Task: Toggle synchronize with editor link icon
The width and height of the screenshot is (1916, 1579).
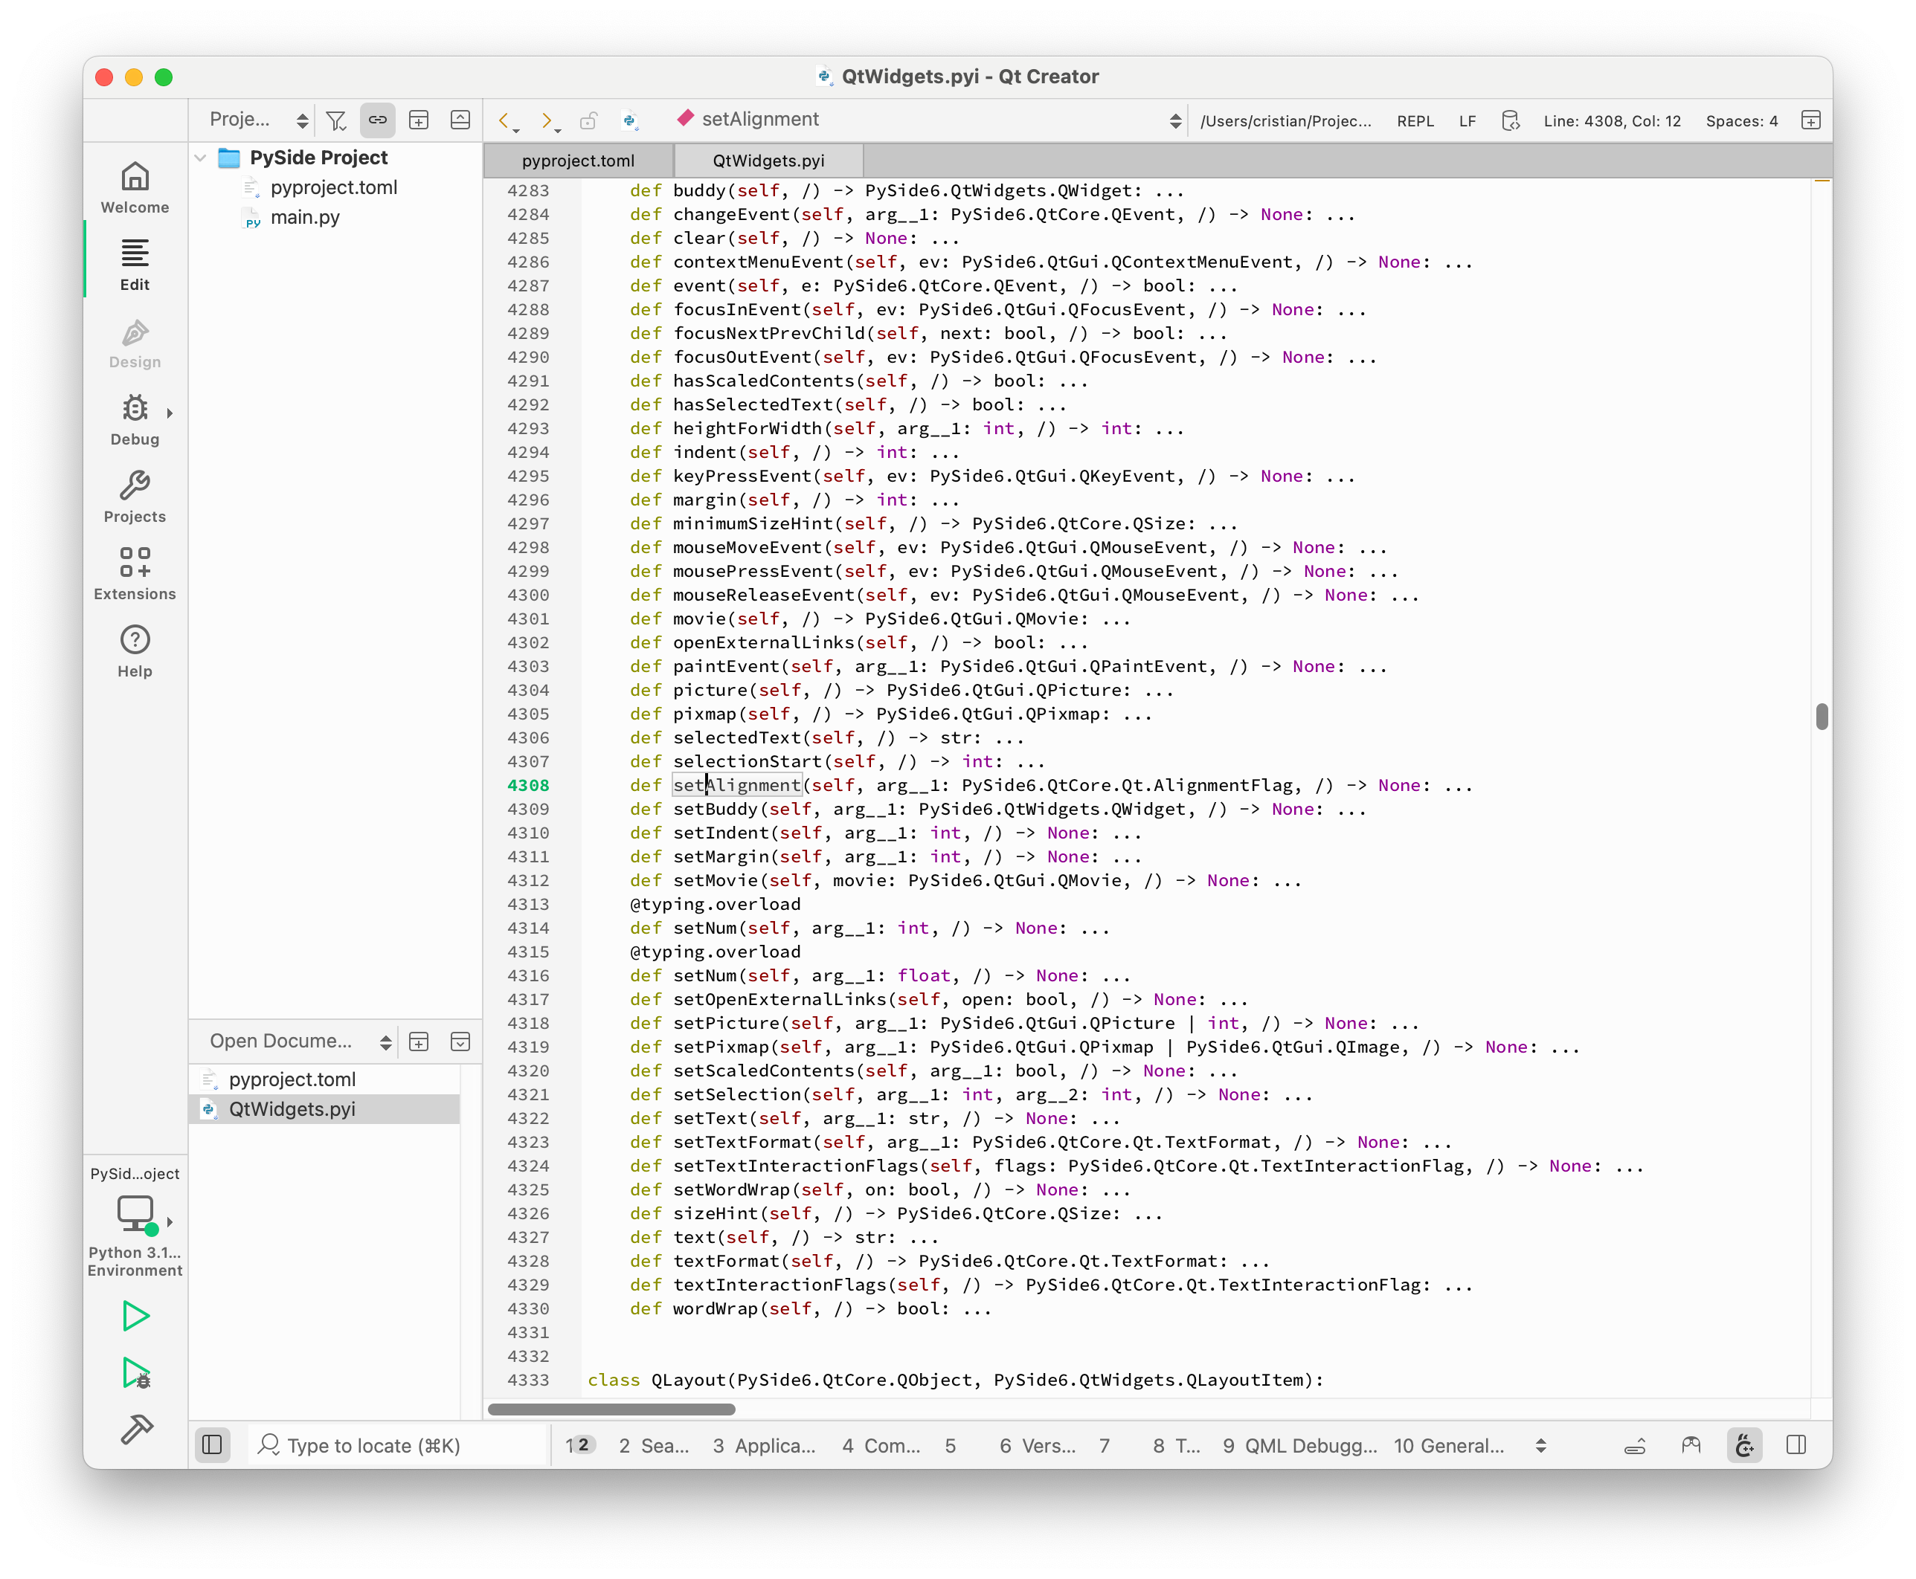Action: point(378,120)
